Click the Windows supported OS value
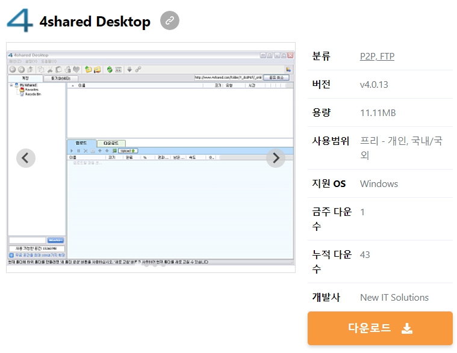The height and width of the screenshot is (353, 457). (x=379, y=184)
